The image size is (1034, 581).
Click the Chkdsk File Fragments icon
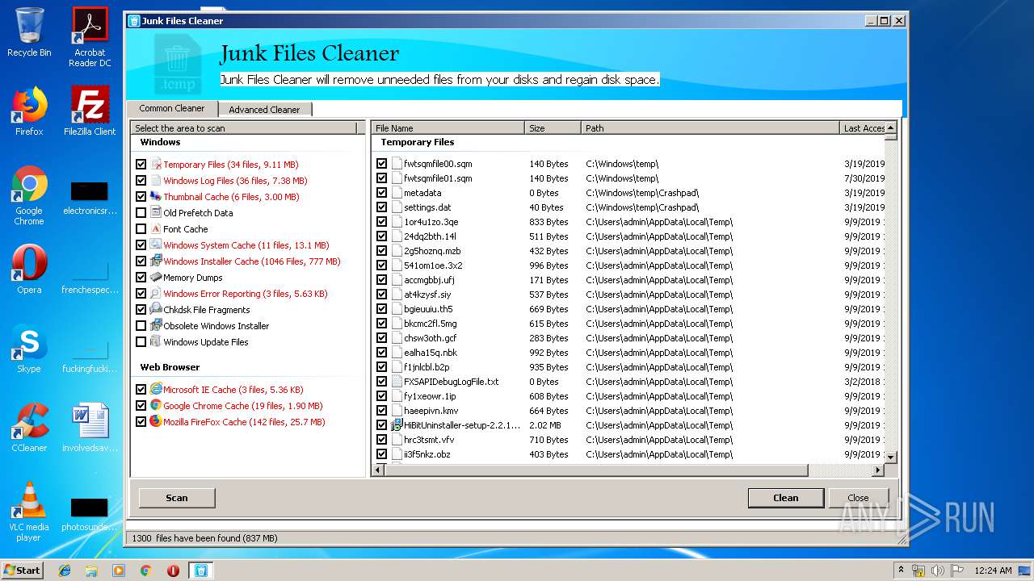click(x=156, y=310)
